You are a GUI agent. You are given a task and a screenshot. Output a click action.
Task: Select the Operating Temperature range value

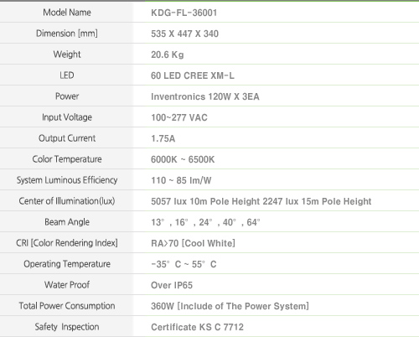(184, 264)
